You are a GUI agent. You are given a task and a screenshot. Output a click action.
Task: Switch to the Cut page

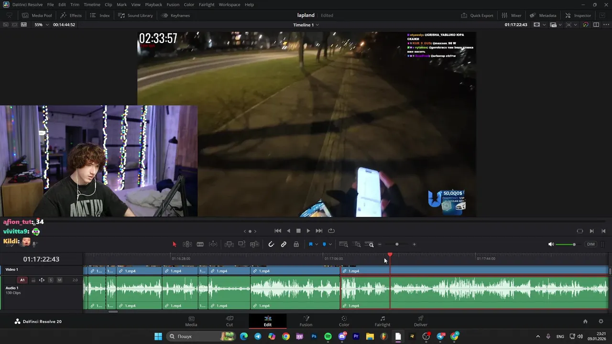pyautogui.click(x=229, y=321)
